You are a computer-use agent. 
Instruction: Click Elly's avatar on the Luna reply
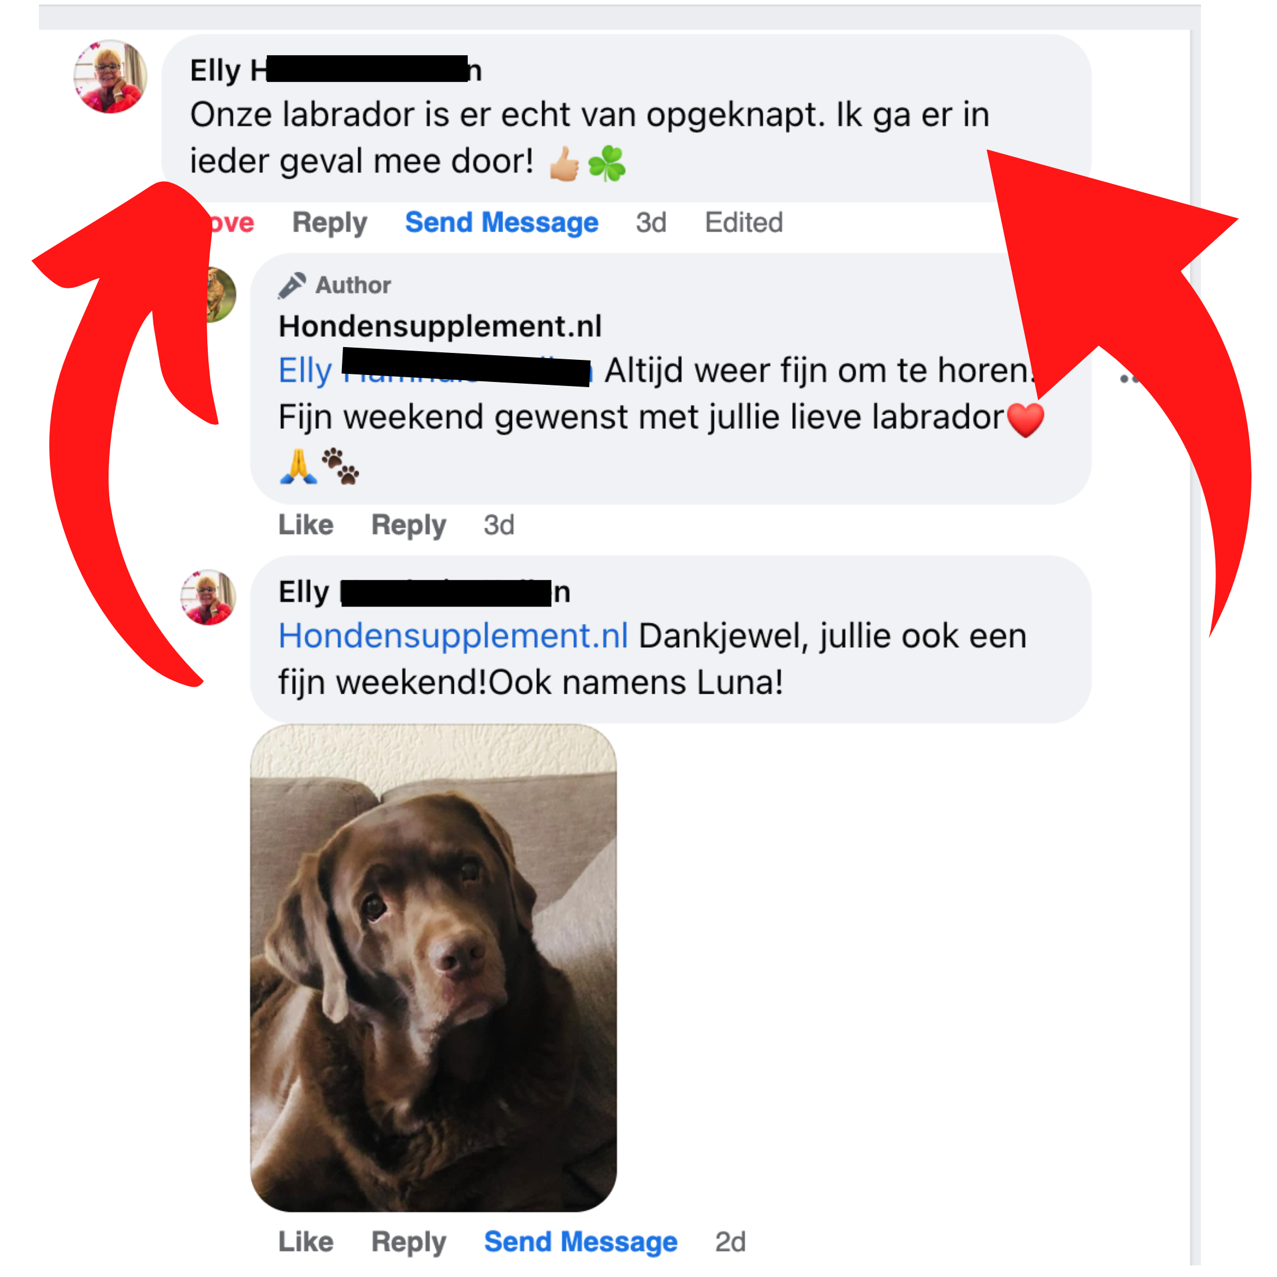coord(208,597)
